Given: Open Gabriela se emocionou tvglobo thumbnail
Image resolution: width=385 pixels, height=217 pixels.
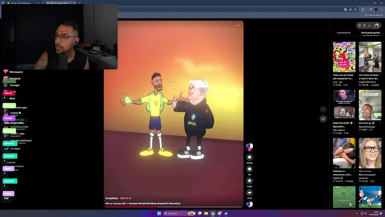Looking at the screenshot, I should click(x=344, y=153).
